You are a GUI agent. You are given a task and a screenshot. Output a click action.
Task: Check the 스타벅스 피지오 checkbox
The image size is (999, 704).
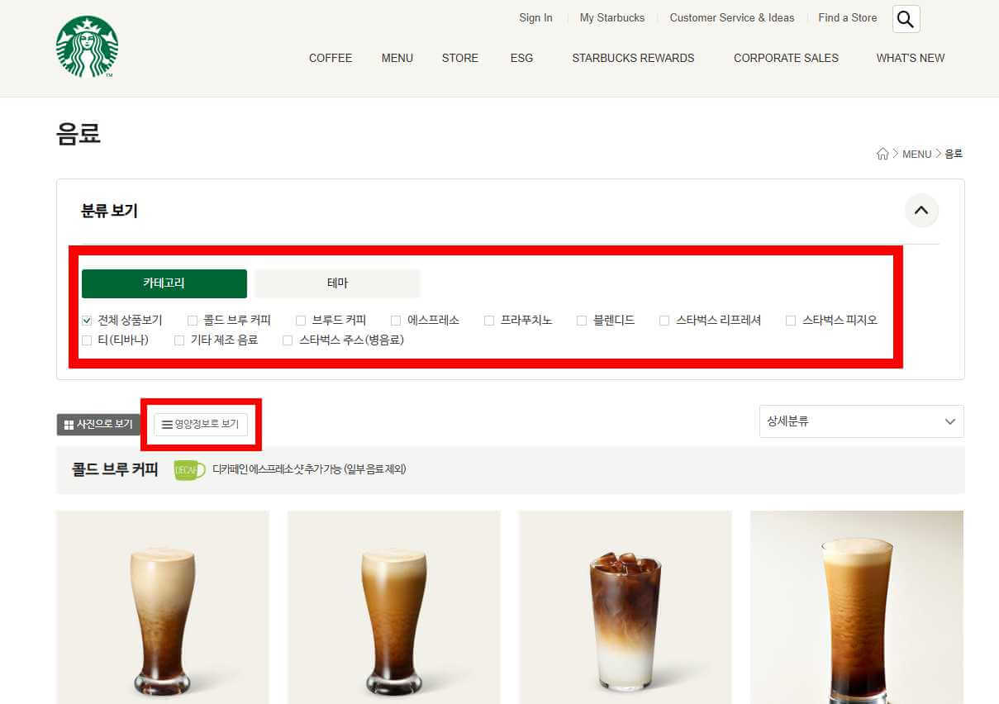tap(791, 320)
